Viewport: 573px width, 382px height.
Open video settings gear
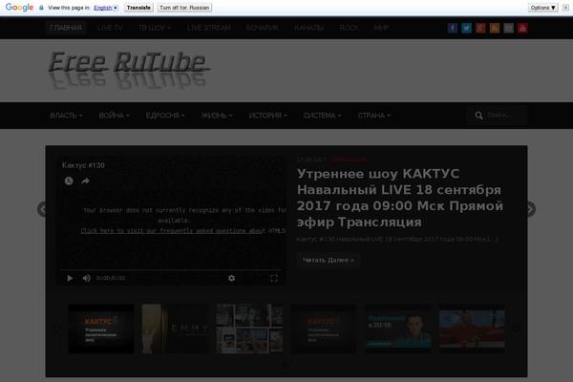click(232, 278)
